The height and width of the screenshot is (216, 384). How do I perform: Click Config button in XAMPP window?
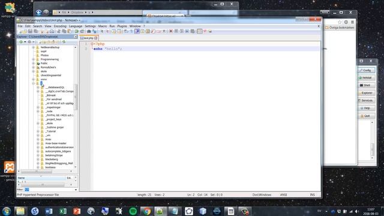coord(367,70)
